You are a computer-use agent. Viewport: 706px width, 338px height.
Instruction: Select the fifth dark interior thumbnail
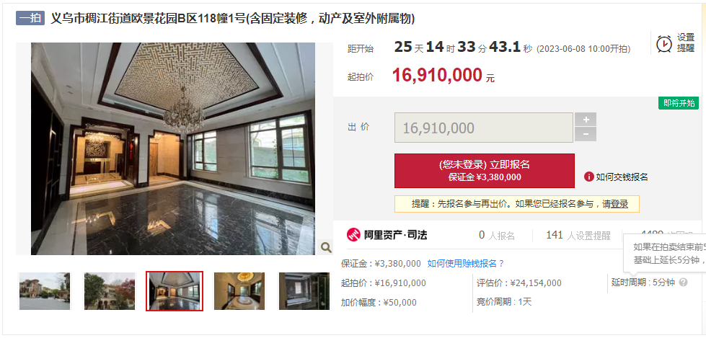click(304, 291)
